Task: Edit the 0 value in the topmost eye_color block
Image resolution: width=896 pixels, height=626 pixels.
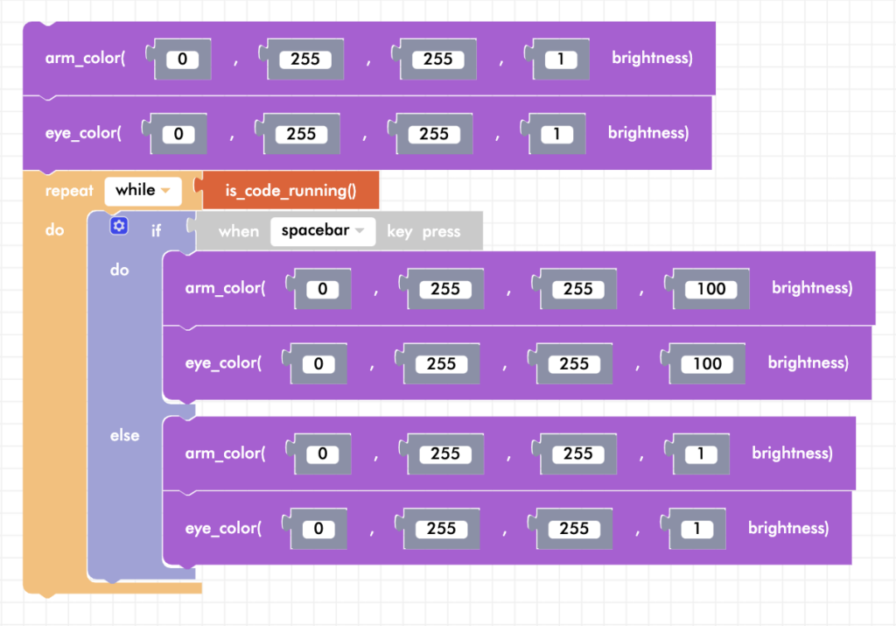Action: pyautogui.click(x=178, y=134)
